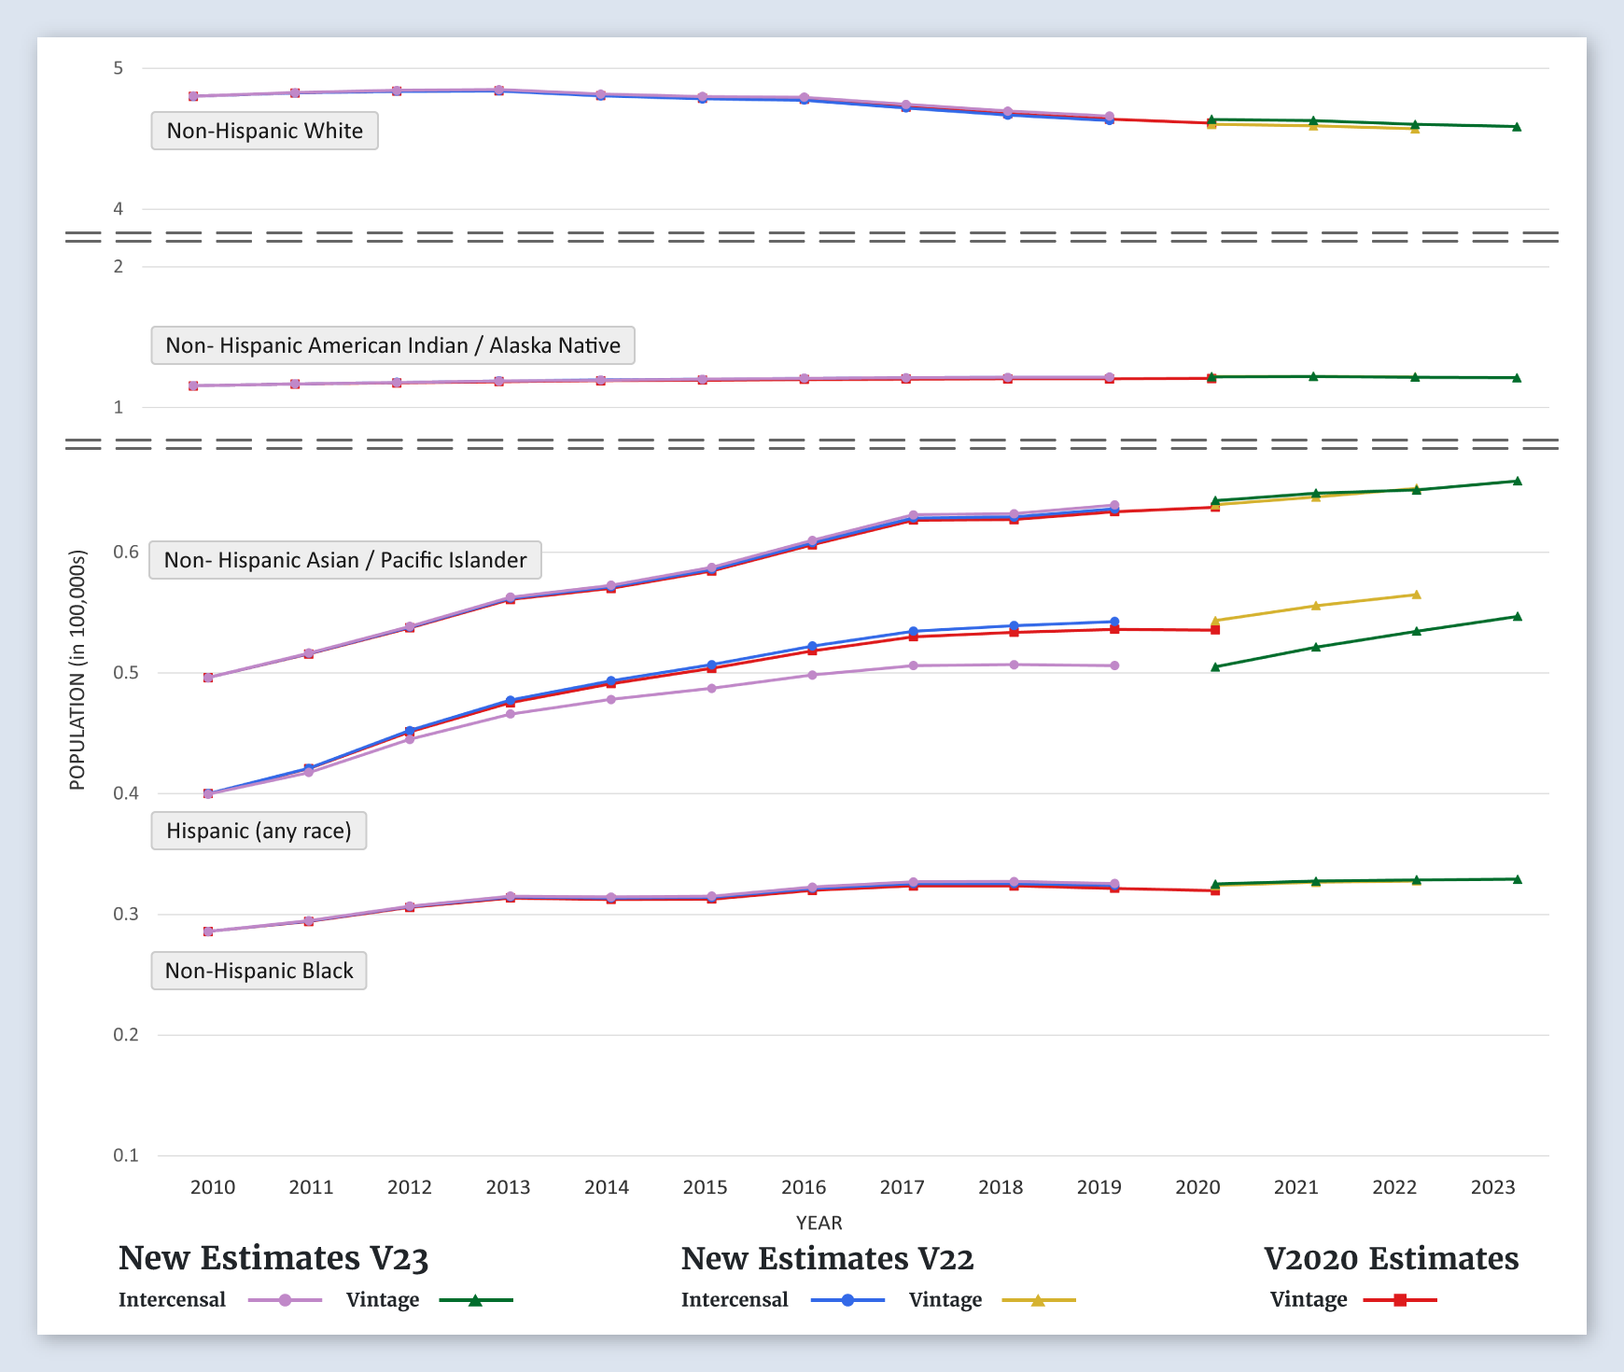Select the Hispanic (any race) label box
This screenshot has width=1624, height=1372.
tap(259, 831)
